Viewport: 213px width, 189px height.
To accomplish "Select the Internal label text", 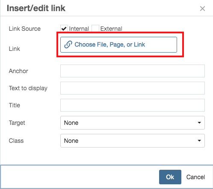I will coord(79,29).
